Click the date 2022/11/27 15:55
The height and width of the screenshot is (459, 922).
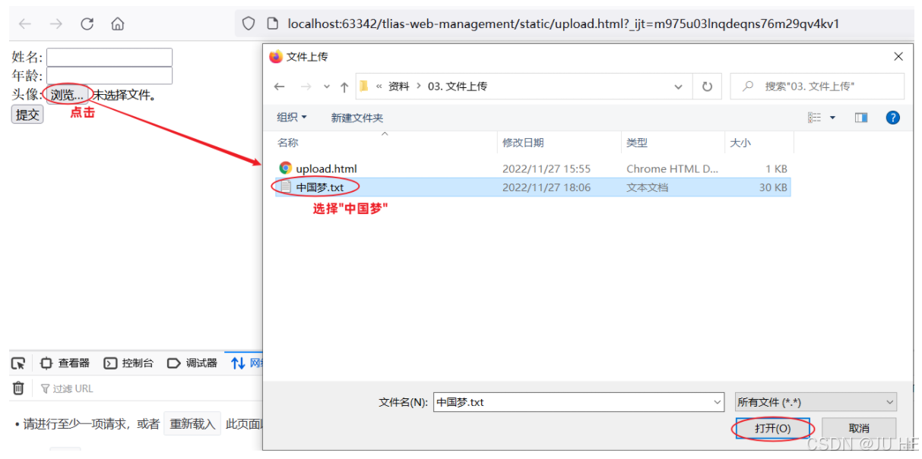tap(547, 168)
